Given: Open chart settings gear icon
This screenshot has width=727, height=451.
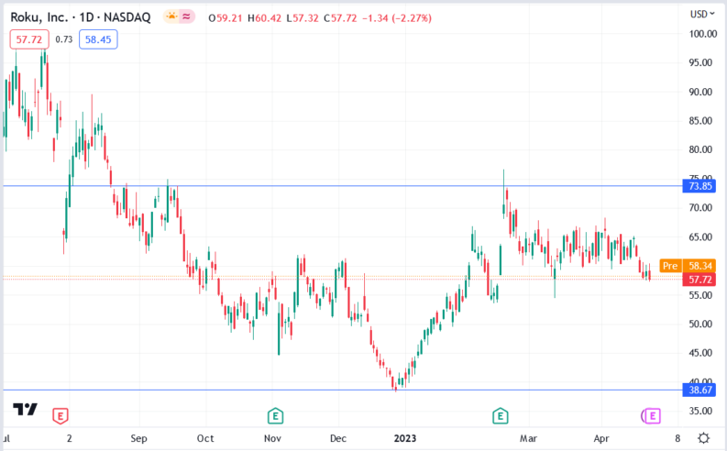Looking at the screenshot, I should [x=704, y=438].
